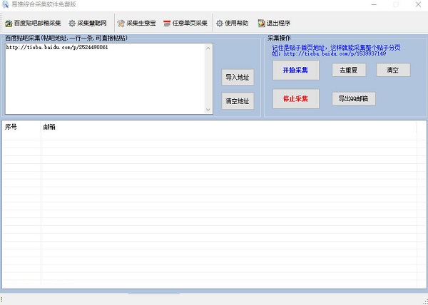
Task: Click the app icon in title bar
Action: point(6,6)
